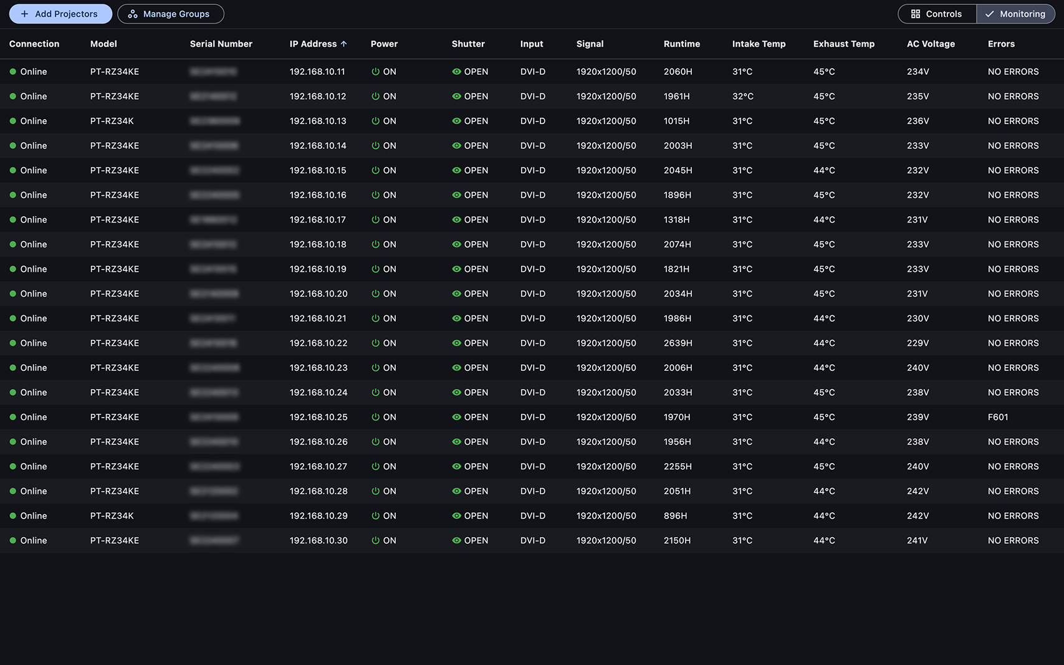
Task: Open Manage Groups
Action: coord(171,14)
